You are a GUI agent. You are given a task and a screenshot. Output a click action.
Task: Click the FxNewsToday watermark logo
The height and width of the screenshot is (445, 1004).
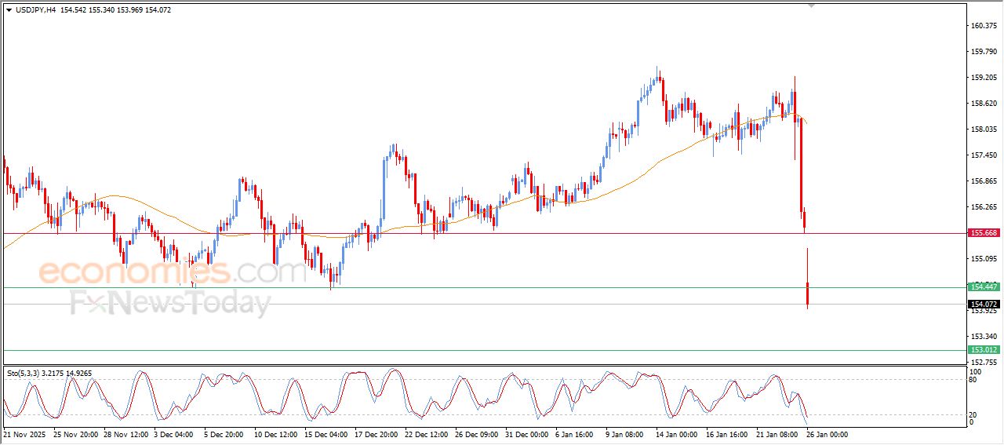(x=170, y=303)
